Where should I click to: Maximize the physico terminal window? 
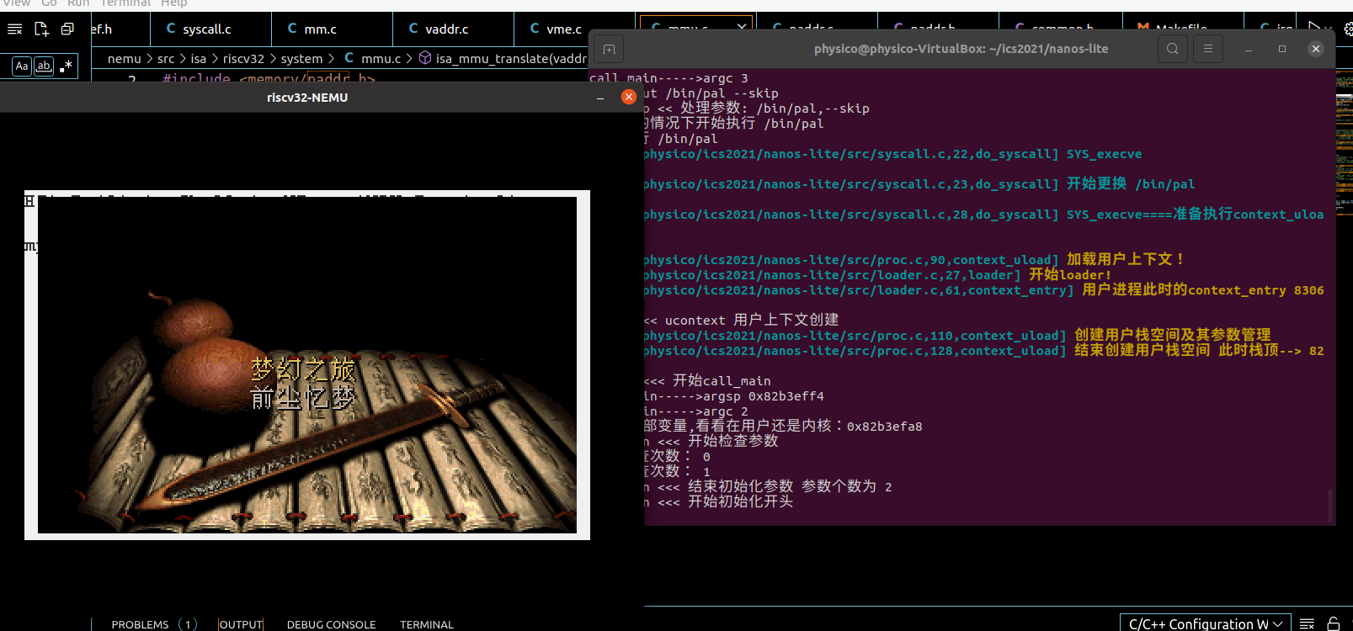[x=1282, y=49]
